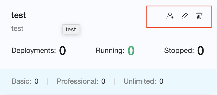The width and height of the screenshot is (217, 95).
Task: Click the Professional tier label
Action: (x=77, y=81)
